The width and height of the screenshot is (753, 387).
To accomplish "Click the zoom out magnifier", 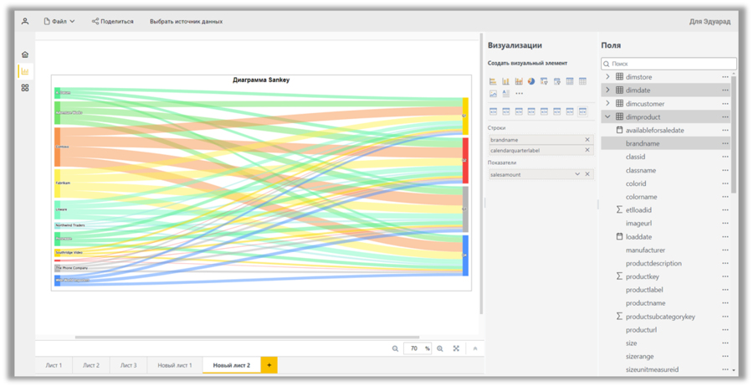I will point(396,348).
